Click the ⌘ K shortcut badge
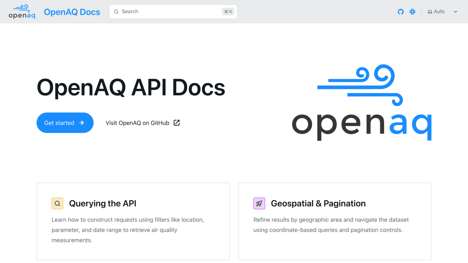 click(228, 12)
